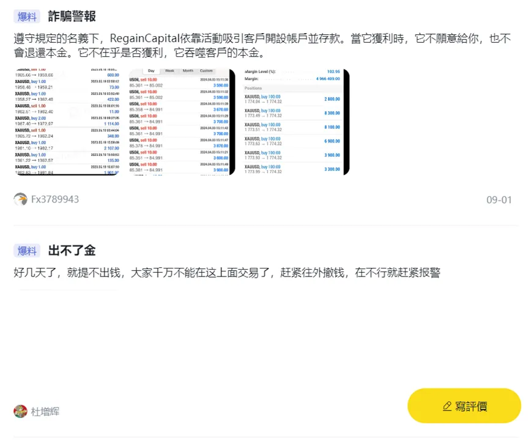Click the username Fx3789943

click(x=55, y=199)
